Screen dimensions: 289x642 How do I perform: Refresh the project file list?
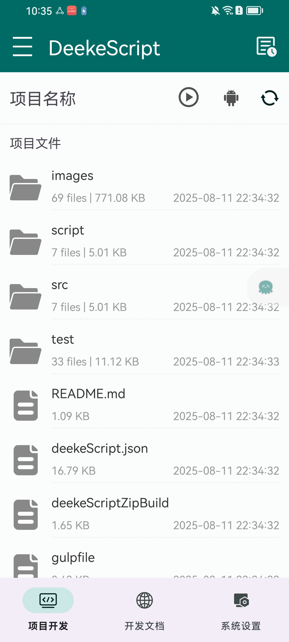(x=269, y=98)
